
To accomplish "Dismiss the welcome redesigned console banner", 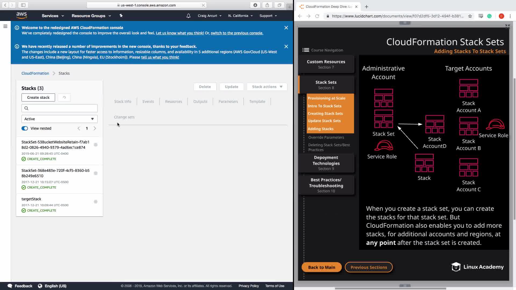I will [286, 28].
